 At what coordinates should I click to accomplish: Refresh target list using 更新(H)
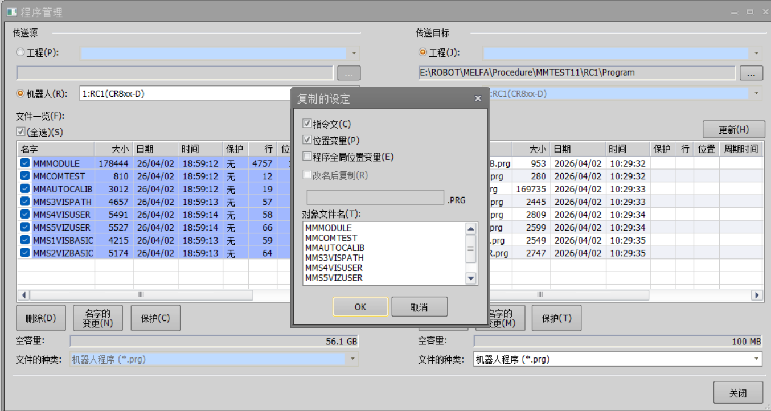pos(733,129)
